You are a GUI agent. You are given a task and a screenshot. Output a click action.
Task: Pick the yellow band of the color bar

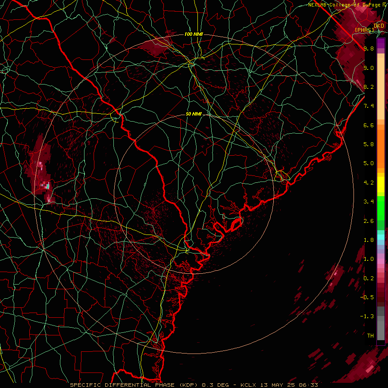pyautogui.click(x=381, y=185)
